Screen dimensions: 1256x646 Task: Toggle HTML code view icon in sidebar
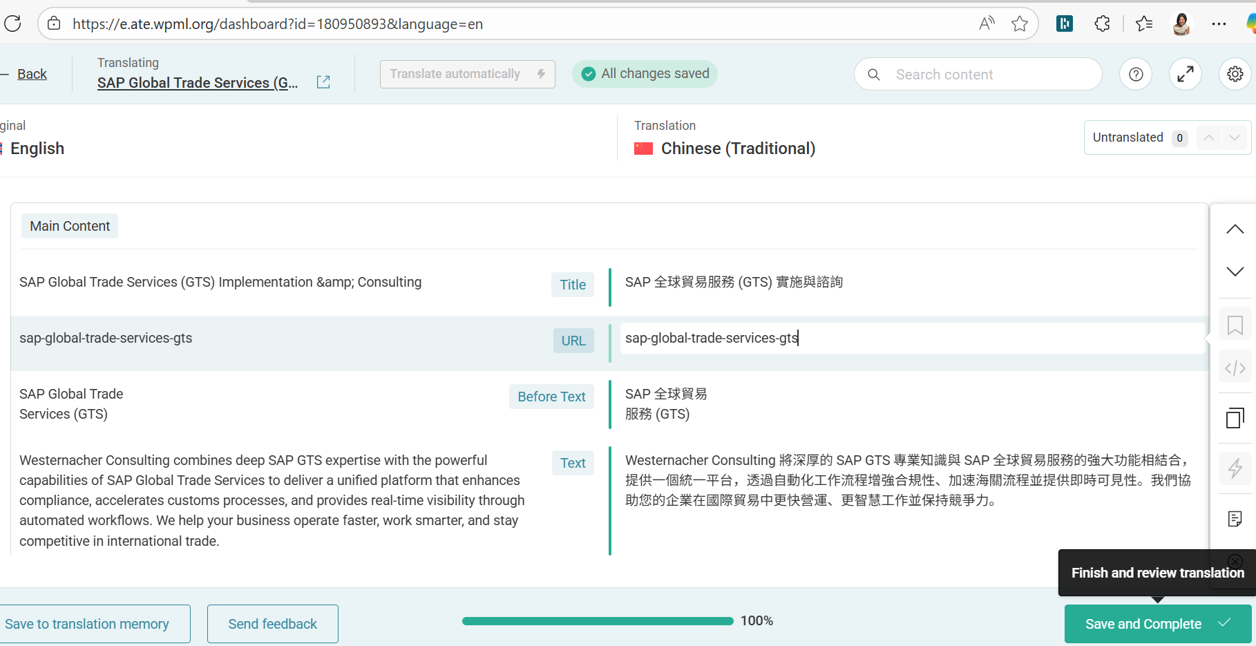coord(1235,368)
